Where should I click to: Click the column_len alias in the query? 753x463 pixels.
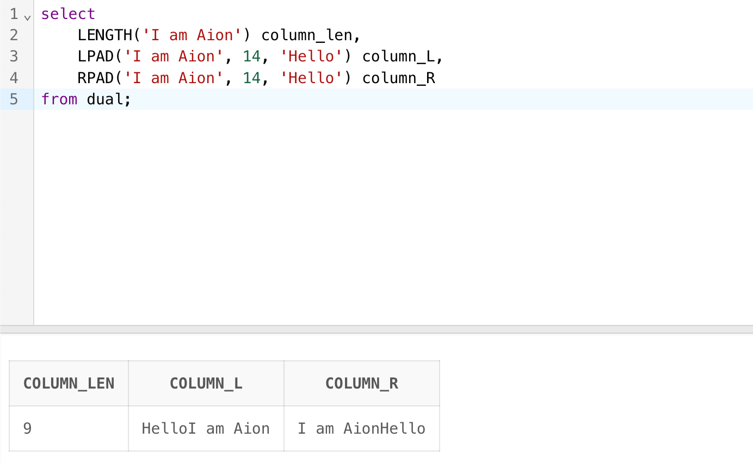pyautogui.click(x=307, y=35)
